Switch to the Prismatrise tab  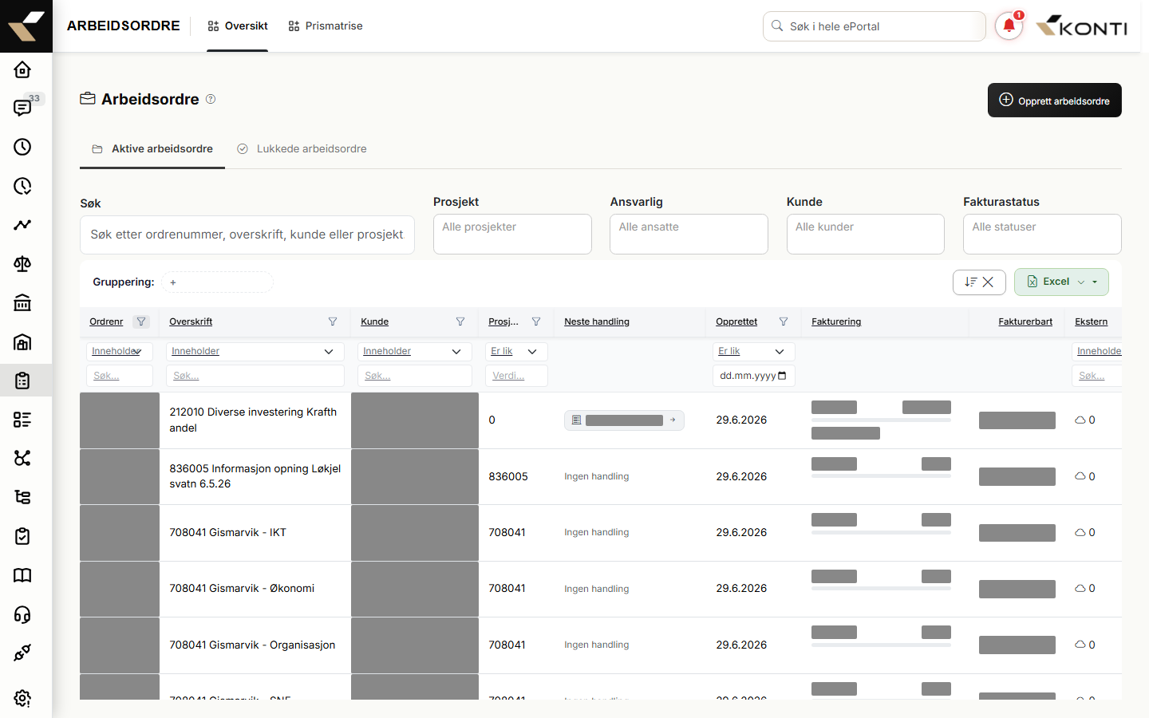[x=326, y=26]
